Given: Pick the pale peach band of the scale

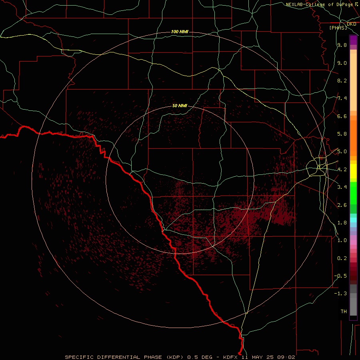Looking at the screenshot, I should [353, 82].
